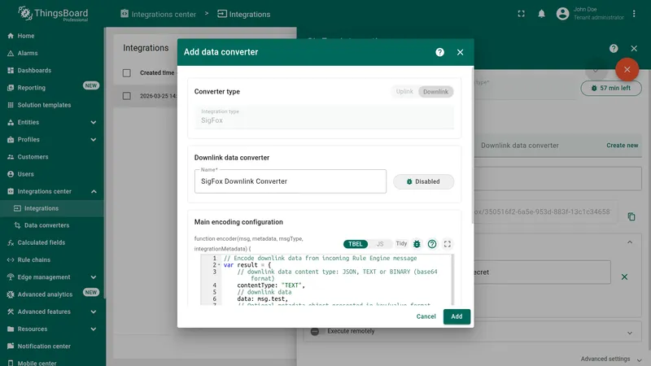Click the red floating close button
The height and width of the screenshot is (366, 651).
point(627,69)
